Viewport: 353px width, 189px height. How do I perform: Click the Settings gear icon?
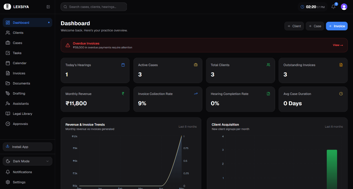[x=8, y=182]
